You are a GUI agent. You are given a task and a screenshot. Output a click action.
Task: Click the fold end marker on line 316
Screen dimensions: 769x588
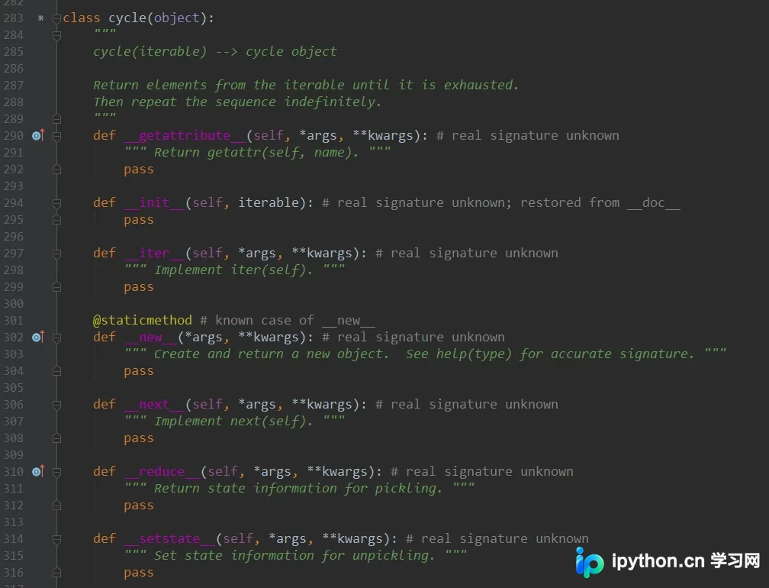(56, 573)
